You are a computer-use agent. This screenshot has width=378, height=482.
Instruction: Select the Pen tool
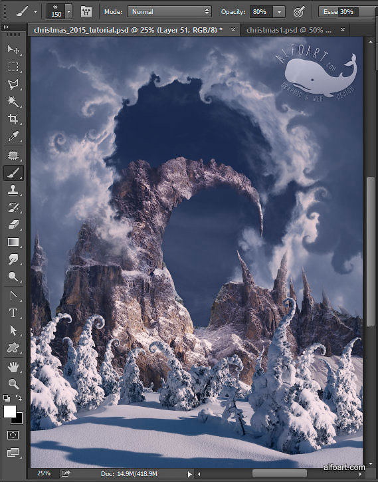pyautogui.click(x=13, y=296)
